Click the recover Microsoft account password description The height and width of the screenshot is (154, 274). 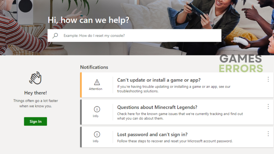tap(175, 141)
